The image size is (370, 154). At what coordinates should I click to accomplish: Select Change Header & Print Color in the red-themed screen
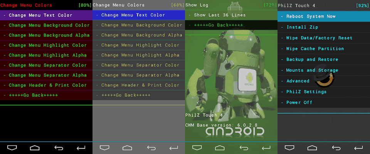[46, 85]
